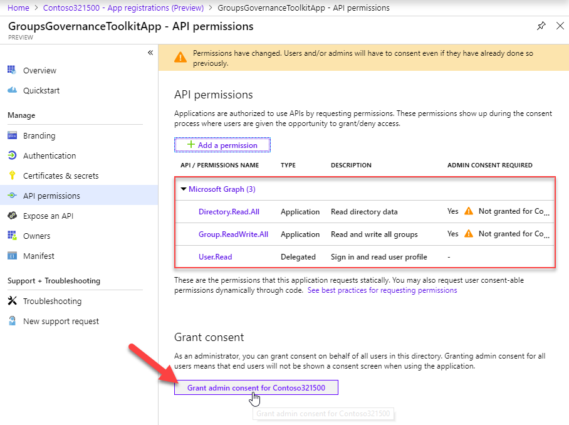Click 'Not granted for Co...' on Directory.Read.All row
Image resolution: width=569 pixels, height=425 pixels.
[514, 211]
